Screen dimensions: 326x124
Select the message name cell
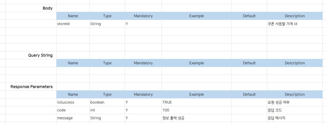click(x=73, y=118)
